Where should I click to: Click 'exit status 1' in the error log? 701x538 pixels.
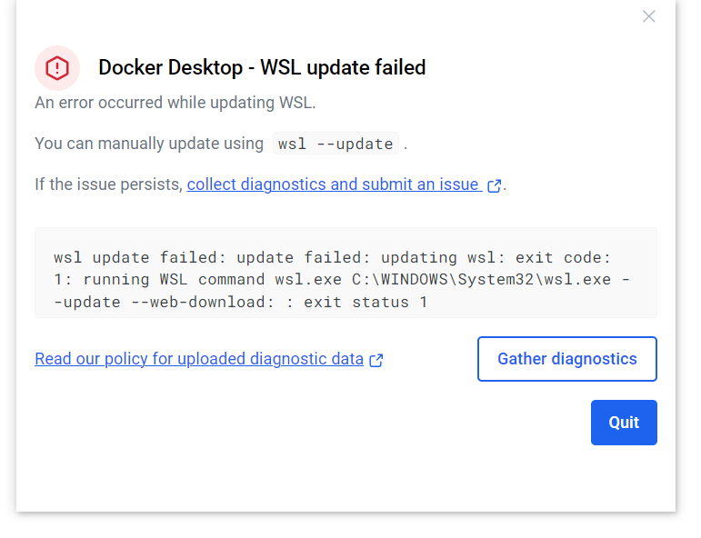[x=366, y=303]
